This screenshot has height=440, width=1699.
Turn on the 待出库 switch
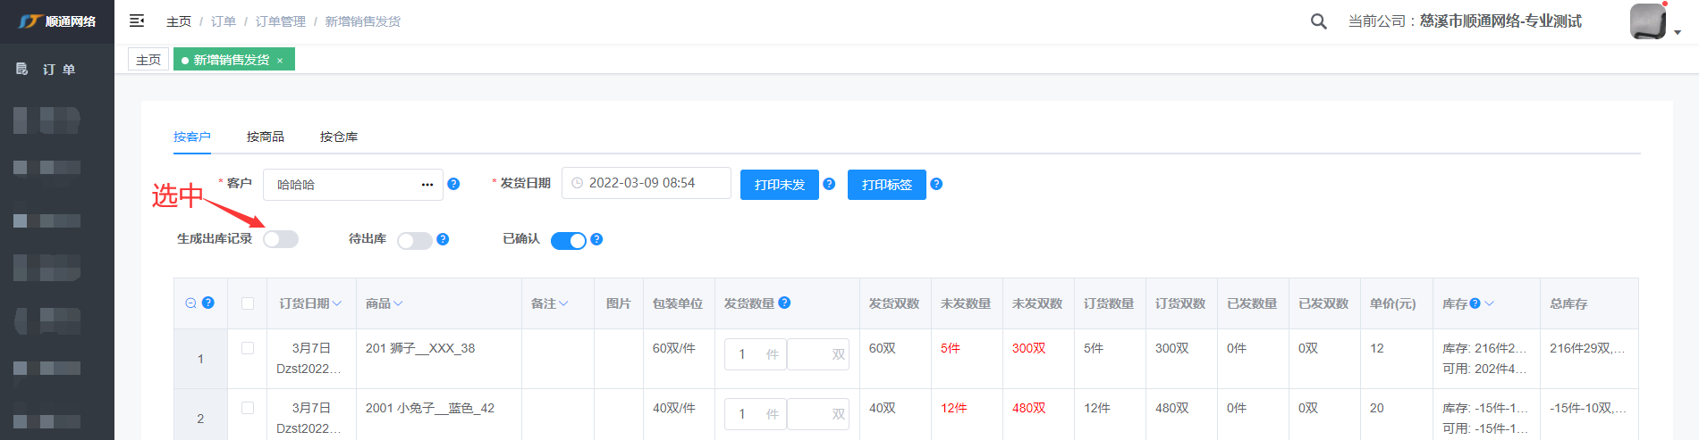point(414,240)
